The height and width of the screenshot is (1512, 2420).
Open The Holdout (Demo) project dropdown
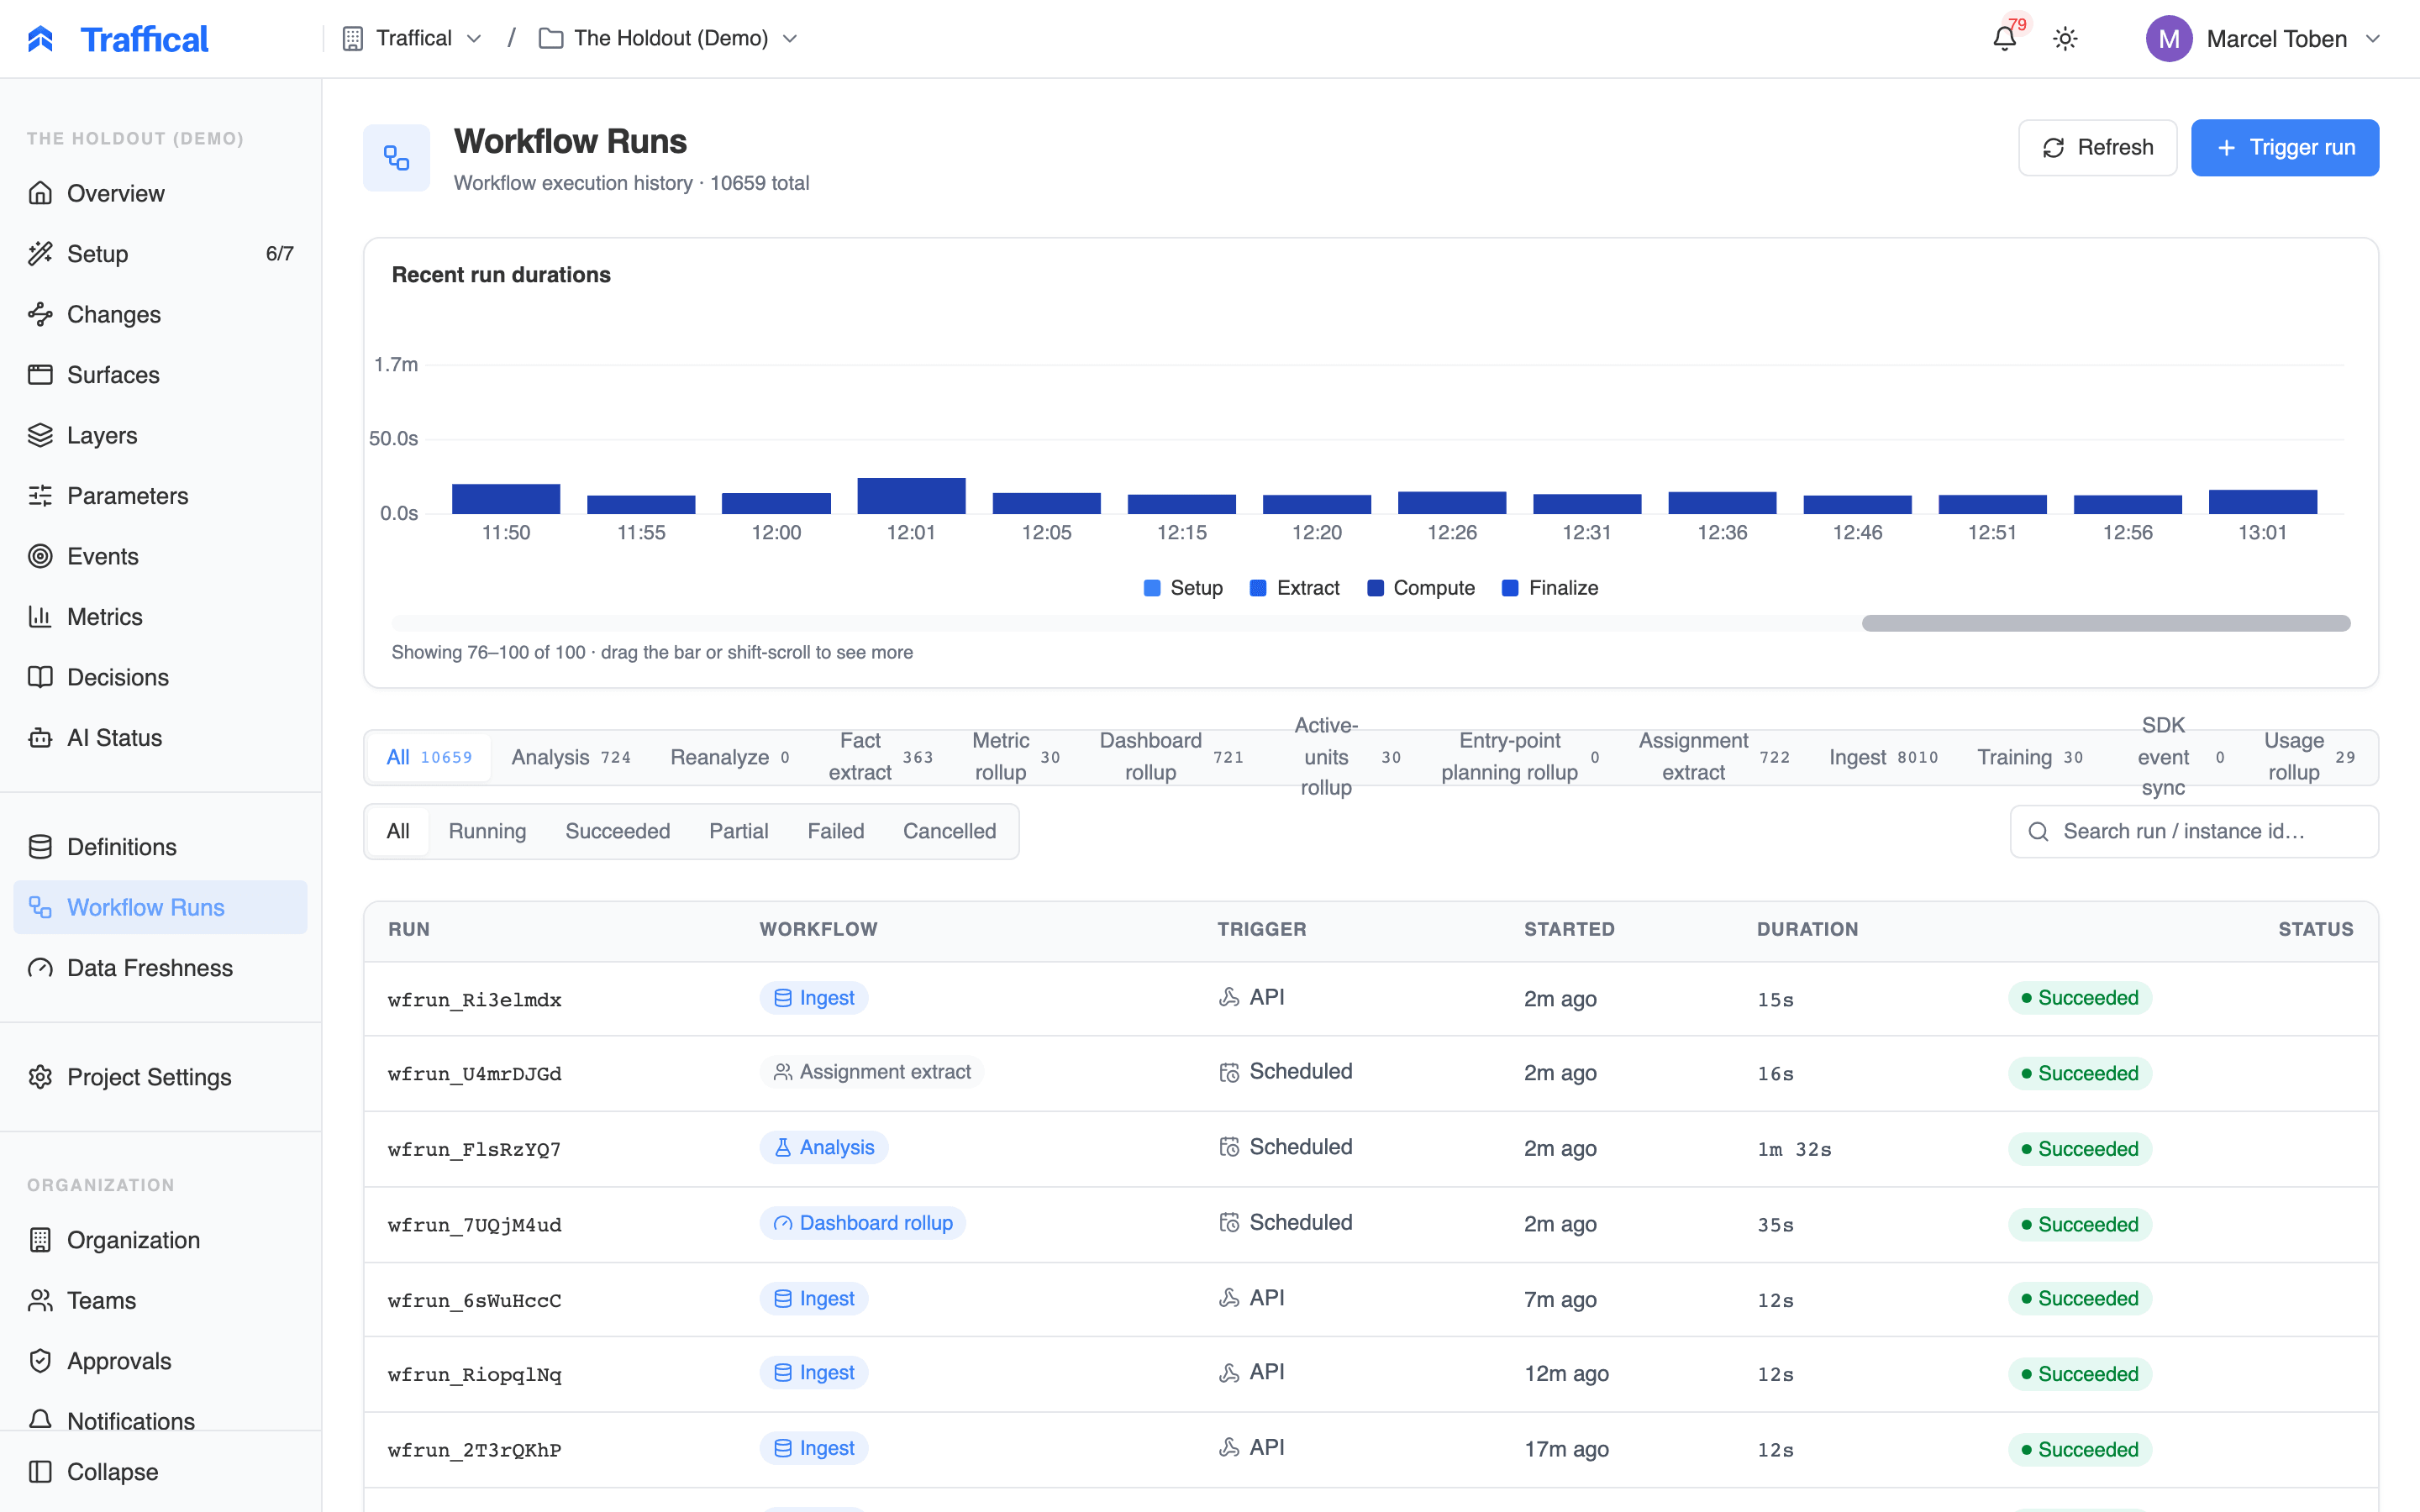point(668,38)
